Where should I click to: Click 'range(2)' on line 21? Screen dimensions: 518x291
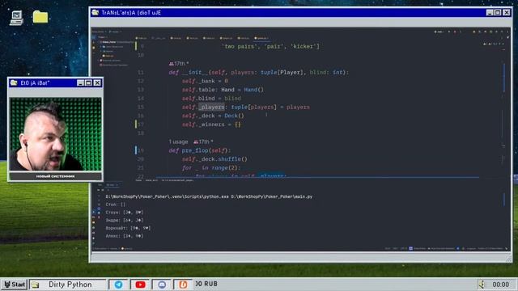point(226,167)
